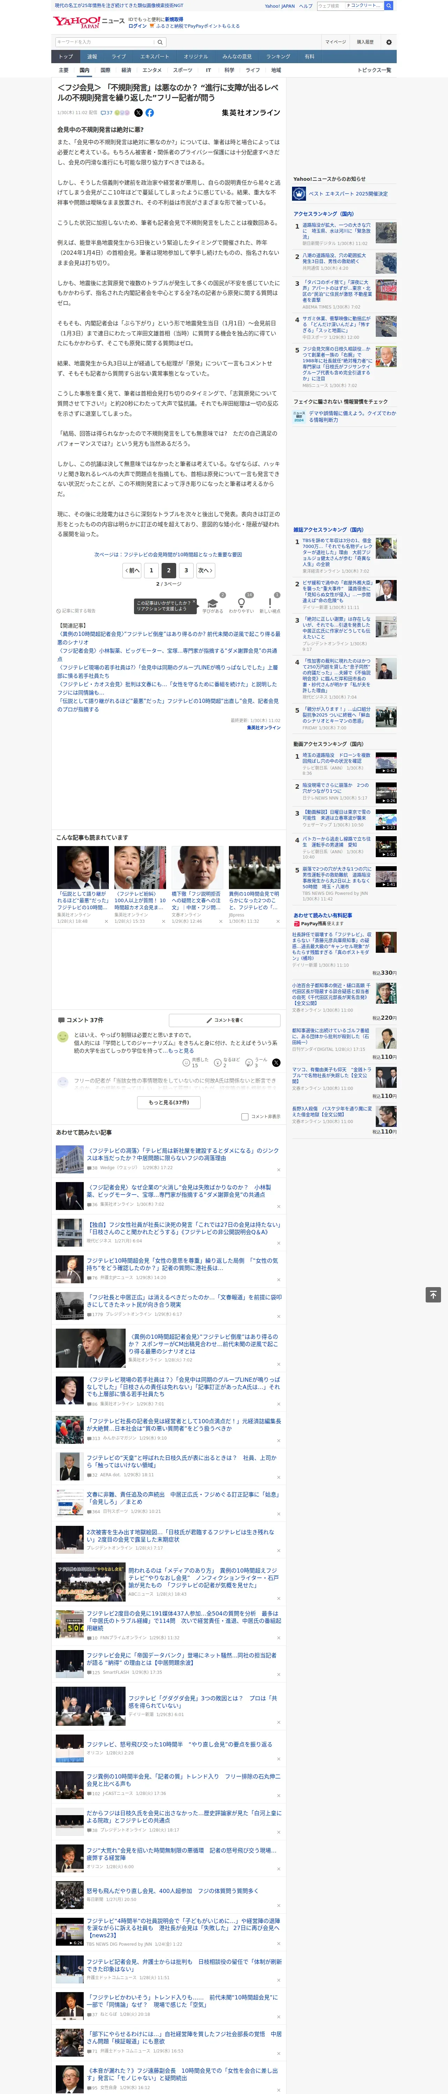Click the 集英社オンライン publisher name
This screenshot has height=2094, width=448.
tap(251, 113)
